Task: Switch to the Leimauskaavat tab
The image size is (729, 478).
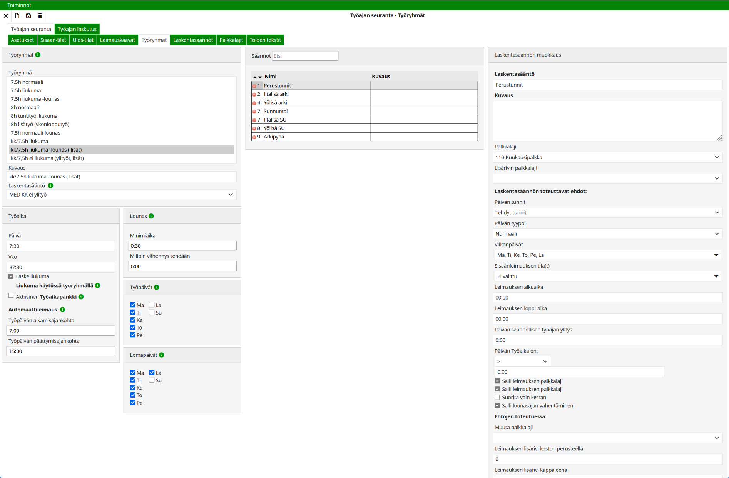Action: pyautogui.click(x=117, y=40)
